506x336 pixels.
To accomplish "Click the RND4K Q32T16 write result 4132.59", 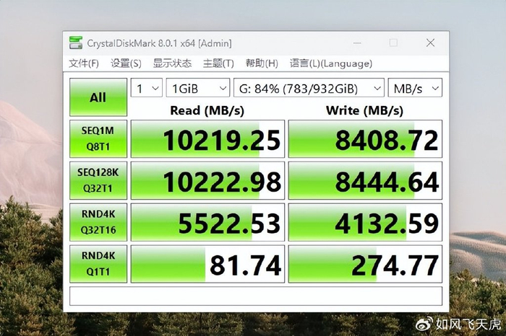I will [365, 222].
